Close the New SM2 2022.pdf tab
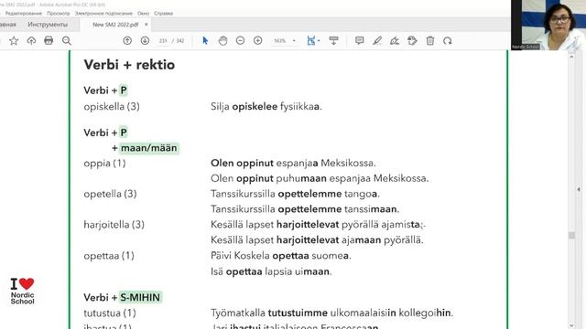586x329 pixels. coord(146,25)
